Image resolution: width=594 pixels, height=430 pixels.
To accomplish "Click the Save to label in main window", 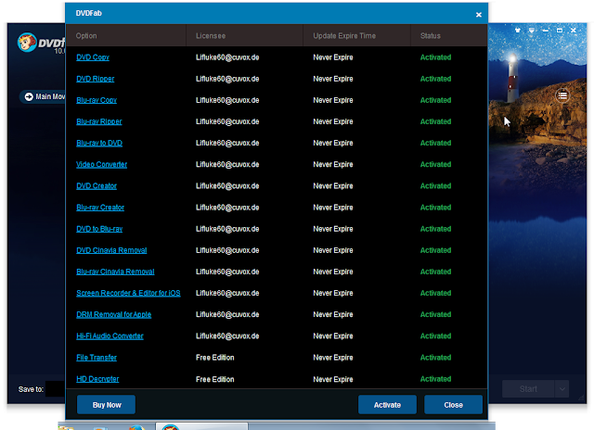I will [31, 389].
